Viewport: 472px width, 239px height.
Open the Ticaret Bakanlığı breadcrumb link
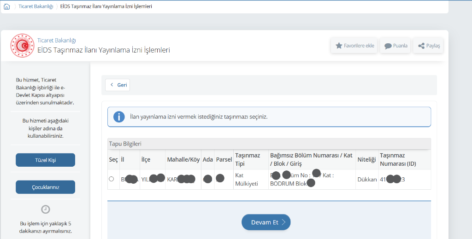36,6
